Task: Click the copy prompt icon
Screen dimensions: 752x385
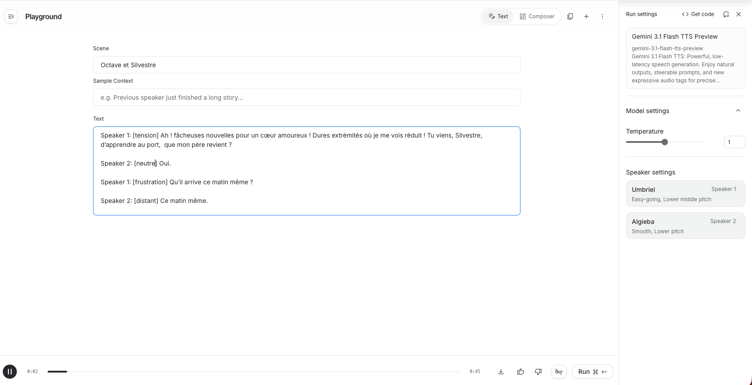Action: click(570, 16)
